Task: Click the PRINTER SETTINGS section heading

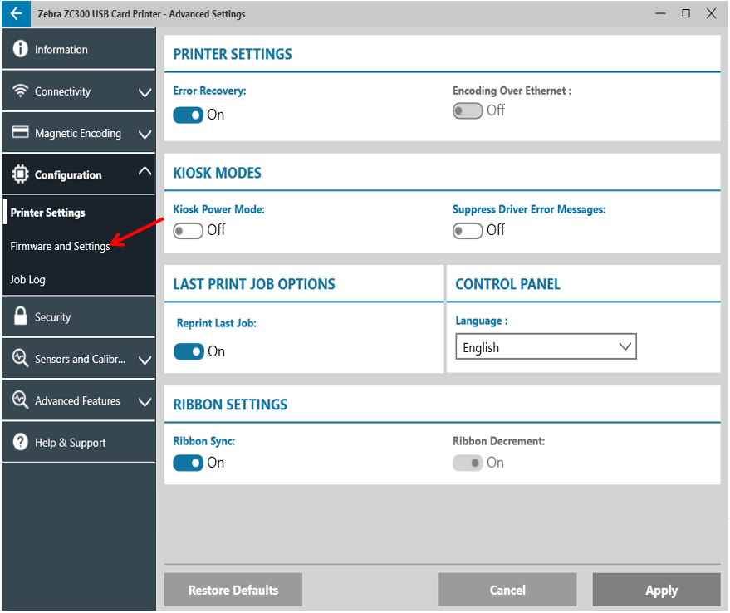Action: 233,54
